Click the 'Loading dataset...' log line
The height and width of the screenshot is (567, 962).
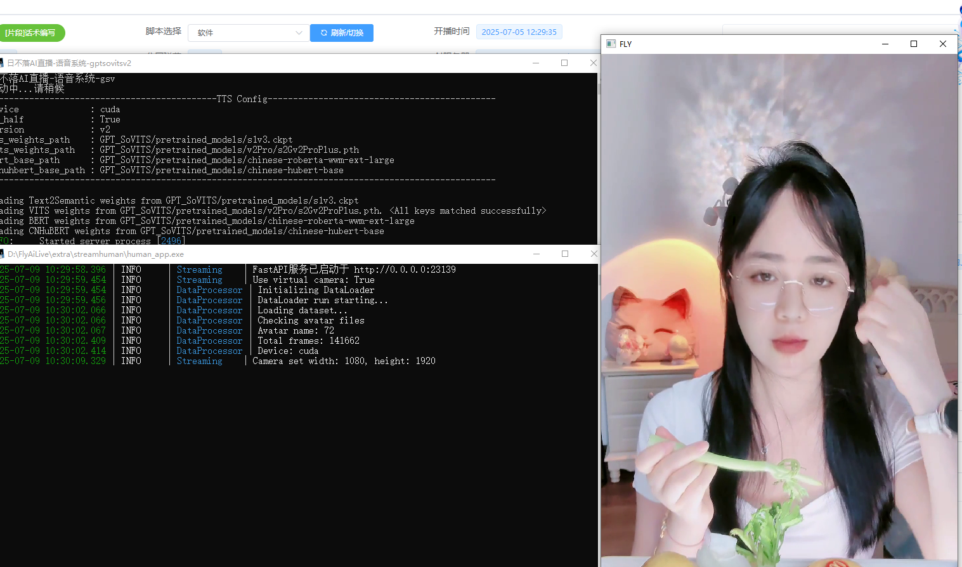[x=302, y=310]
